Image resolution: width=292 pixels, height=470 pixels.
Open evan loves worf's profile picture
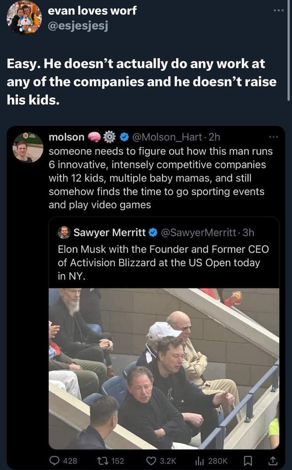(x=24, y=18)
